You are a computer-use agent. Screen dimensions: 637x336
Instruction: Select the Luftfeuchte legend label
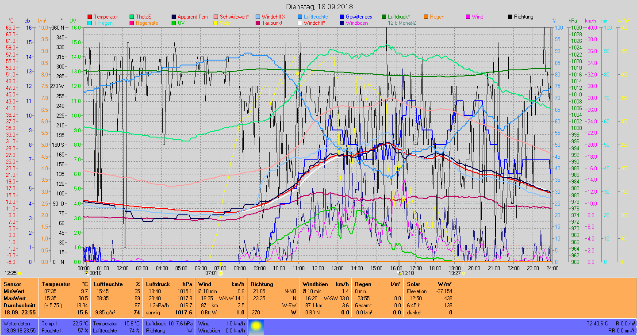[315, 17]
